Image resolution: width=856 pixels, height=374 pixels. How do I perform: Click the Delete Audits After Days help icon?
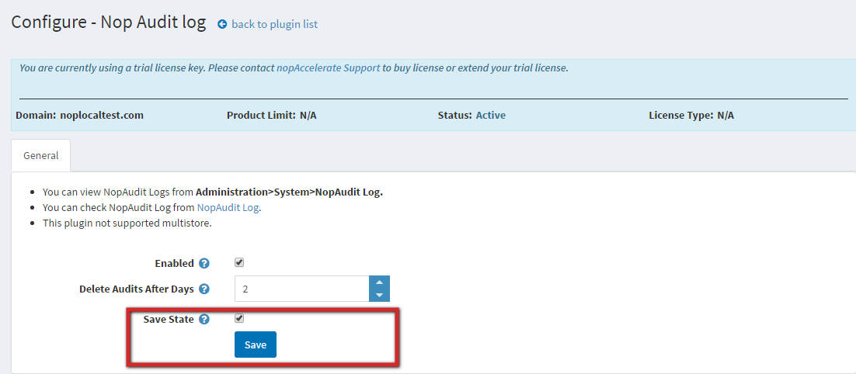click(204, 289)
